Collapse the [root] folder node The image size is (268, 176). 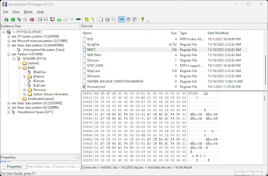(19, 67)
